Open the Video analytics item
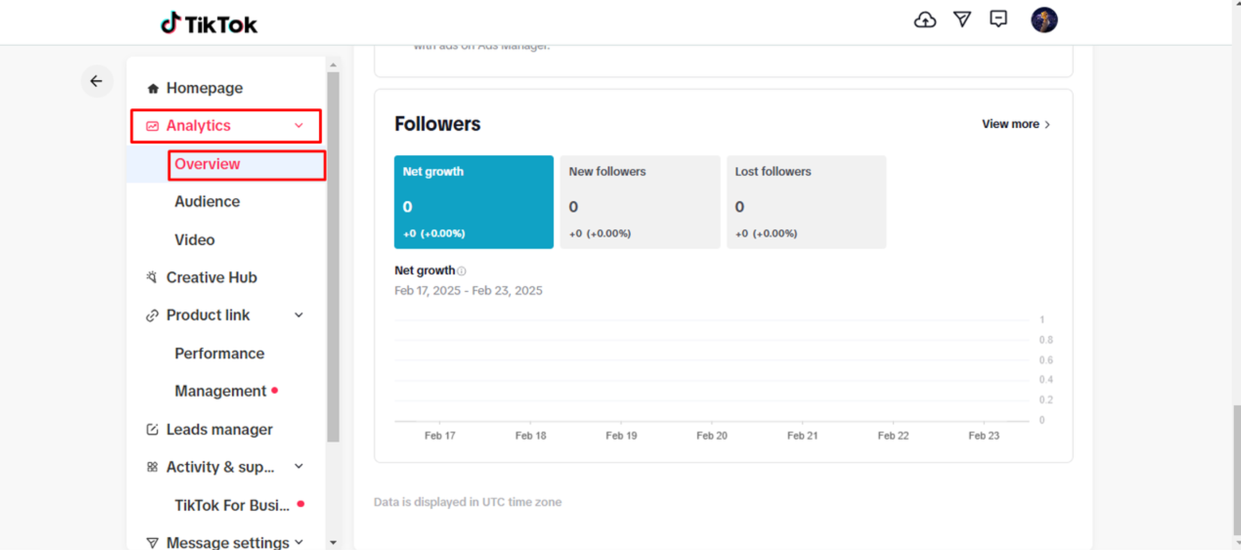Screen dimensions: 1241x550 click(194, 239)
